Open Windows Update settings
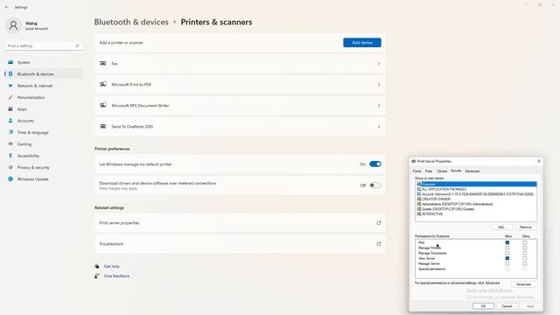The image size is (560, 315). pos(32,179)
